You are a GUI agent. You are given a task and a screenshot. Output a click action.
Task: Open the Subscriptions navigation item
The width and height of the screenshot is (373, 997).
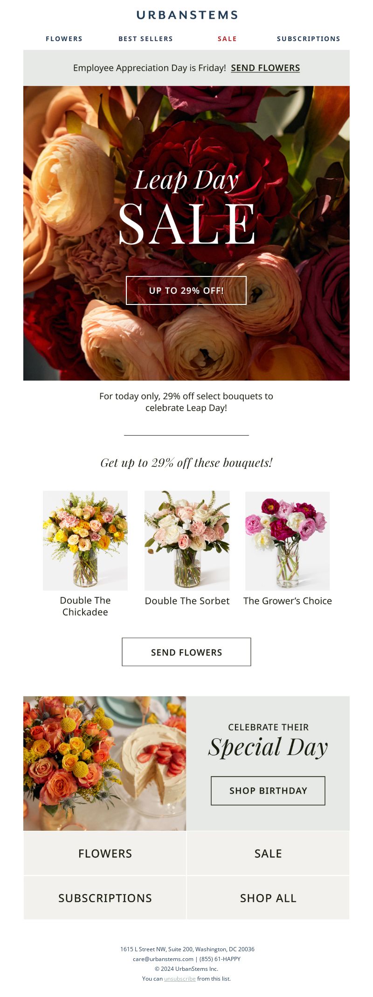click(x=309, y=39)
